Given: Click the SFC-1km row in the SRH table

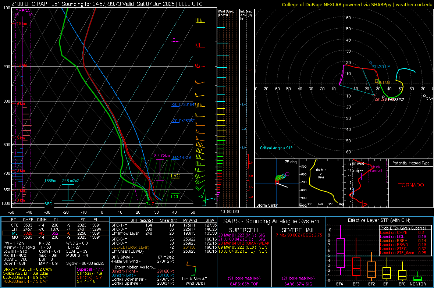Looking at the screenshot, I should pos(164,225).
